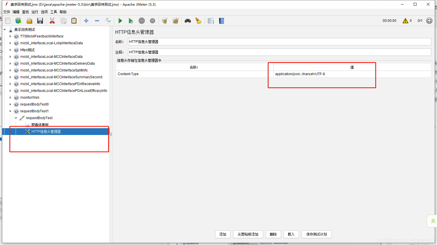Expand the TTSMobilFeedbackInterface thread group
Viewport: 437px width, 245px height.
[x=10, y=36]
